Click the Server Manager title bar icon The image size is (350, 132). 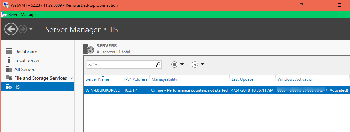pyautogui.click(x=4, y=15)
